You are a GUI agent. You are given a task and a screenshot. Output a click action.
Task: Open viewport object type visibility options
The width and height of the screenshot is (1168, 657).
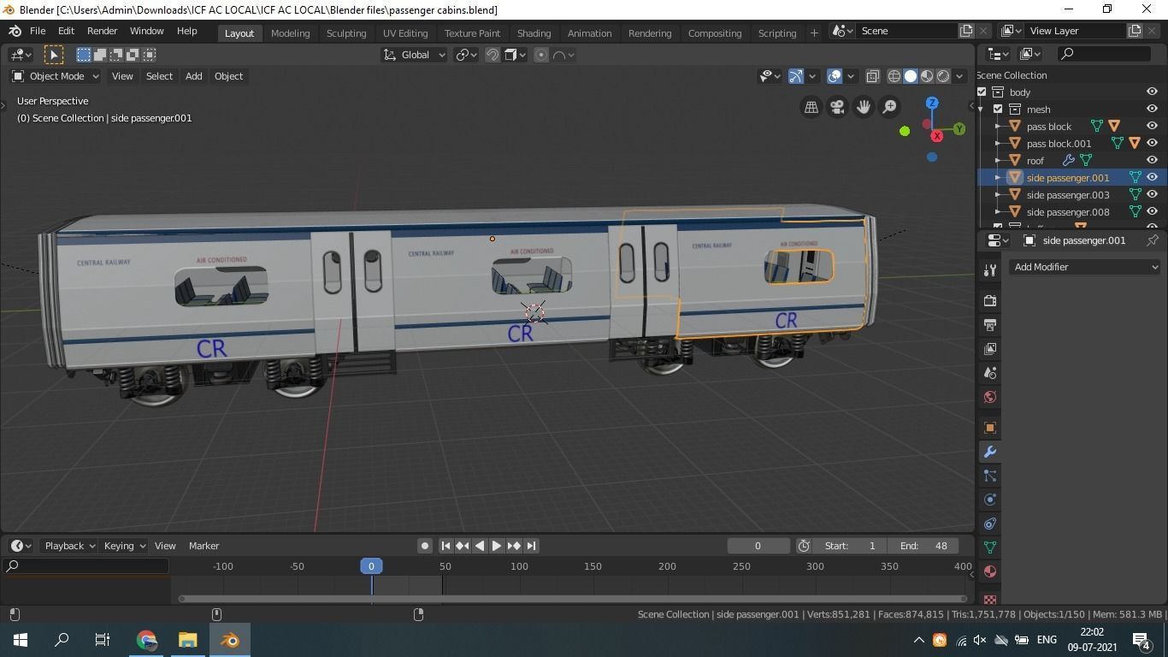click(x=770, y=76)
